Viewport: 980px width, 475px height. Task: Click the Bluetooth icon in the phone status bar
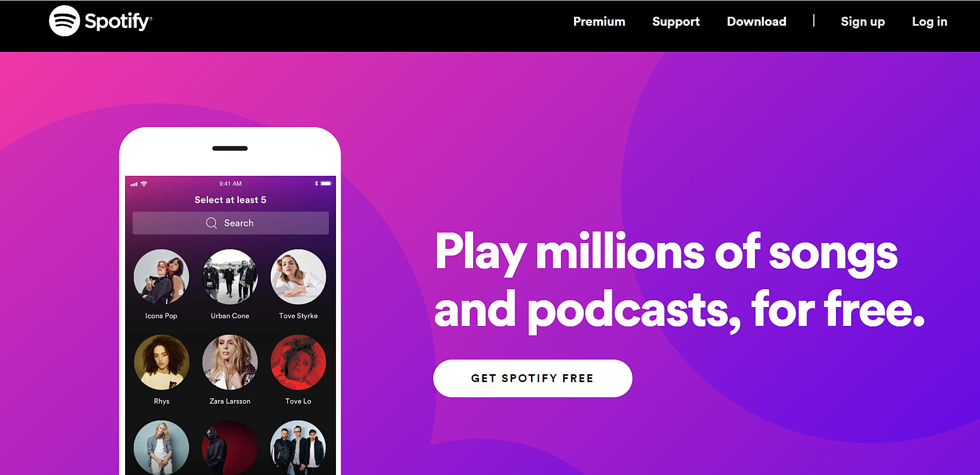pos(317,184)
